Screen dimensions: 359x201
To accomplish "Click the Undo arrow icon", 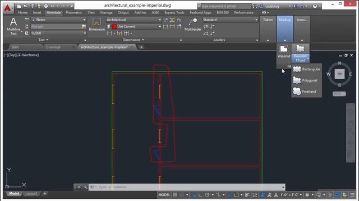I will [x=53, y=6].
